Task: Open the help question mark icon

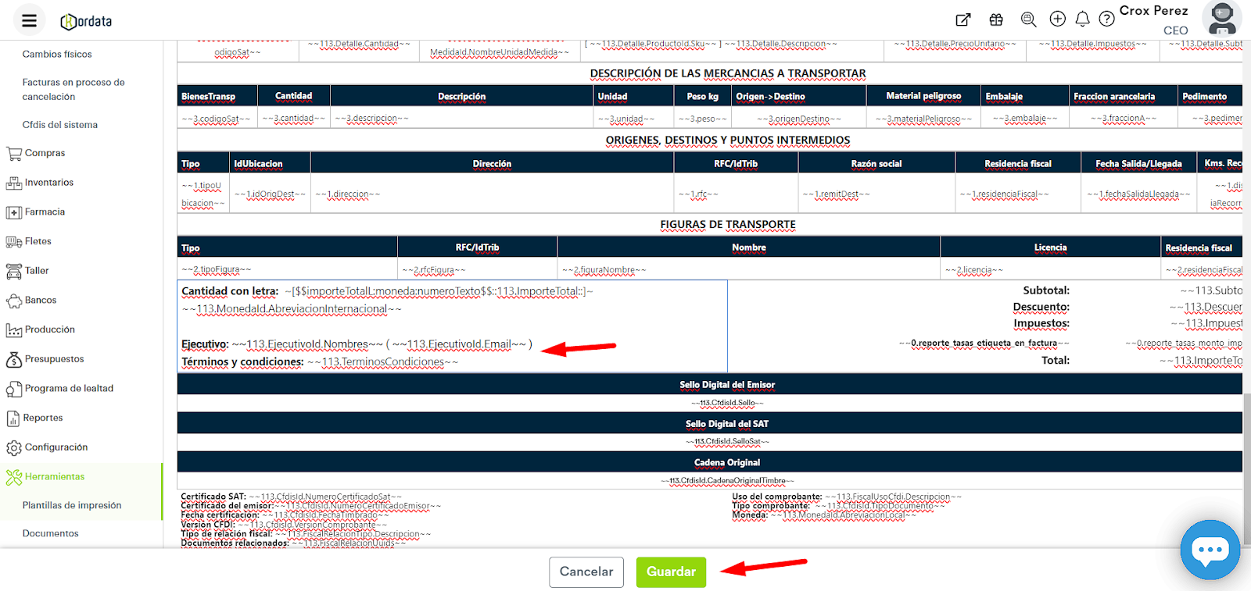Action: pyautogui.click(x=1106, y=19)
